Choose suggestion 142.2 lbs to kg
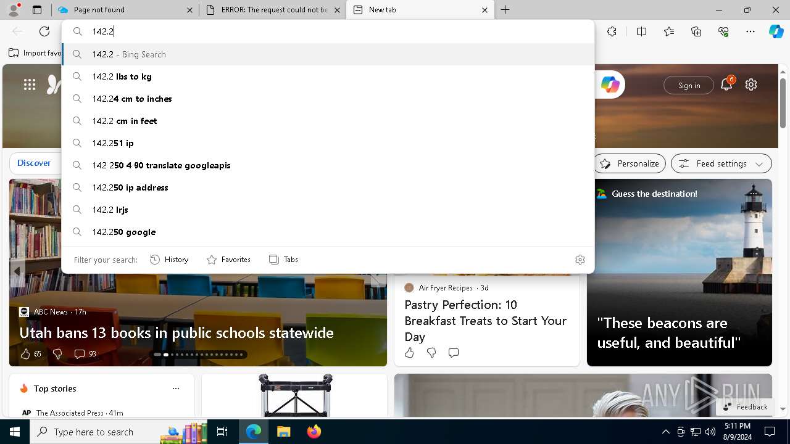The image size is (790, 444). 328,76
